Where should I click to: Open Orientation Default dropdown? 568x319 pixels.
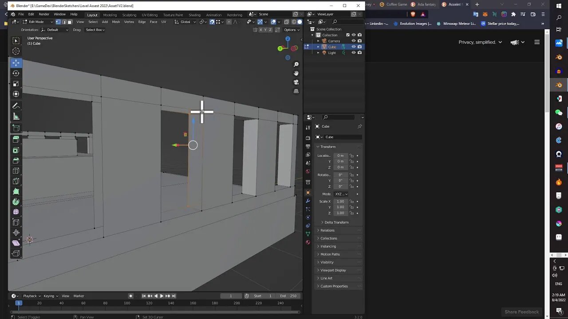[x=55, y=30]
